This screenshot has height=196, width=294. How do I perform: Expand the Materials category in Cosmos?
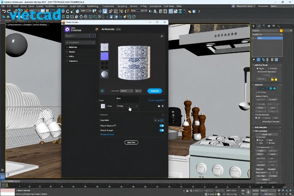click(x=80, y=47)
